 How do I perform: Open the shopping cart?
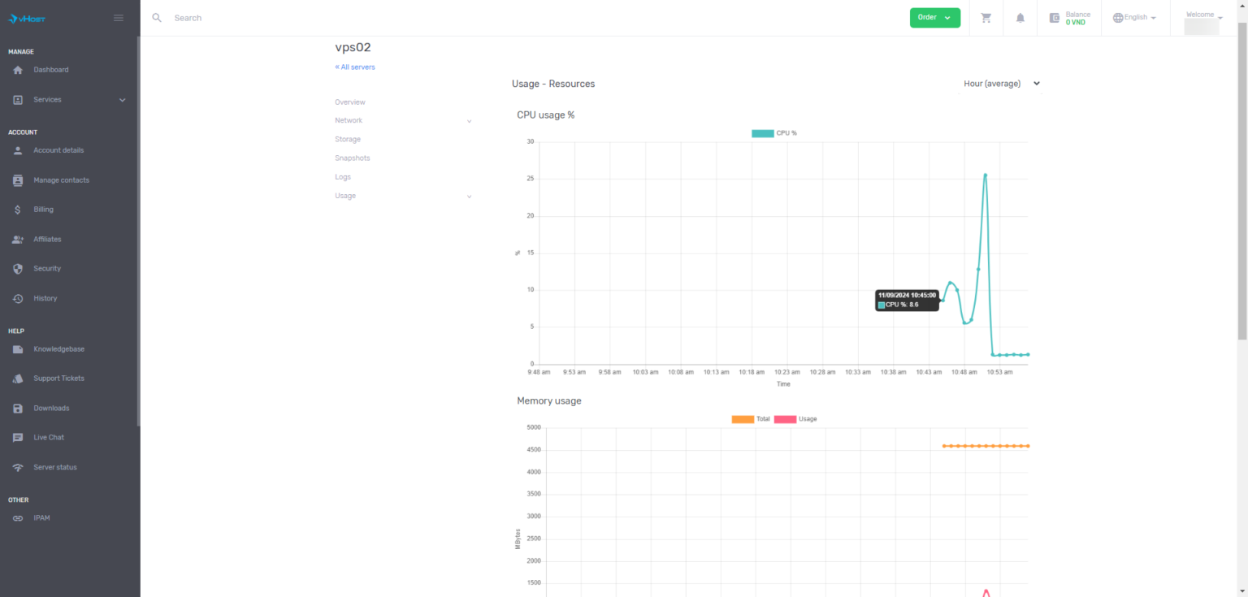coord(986,18)
